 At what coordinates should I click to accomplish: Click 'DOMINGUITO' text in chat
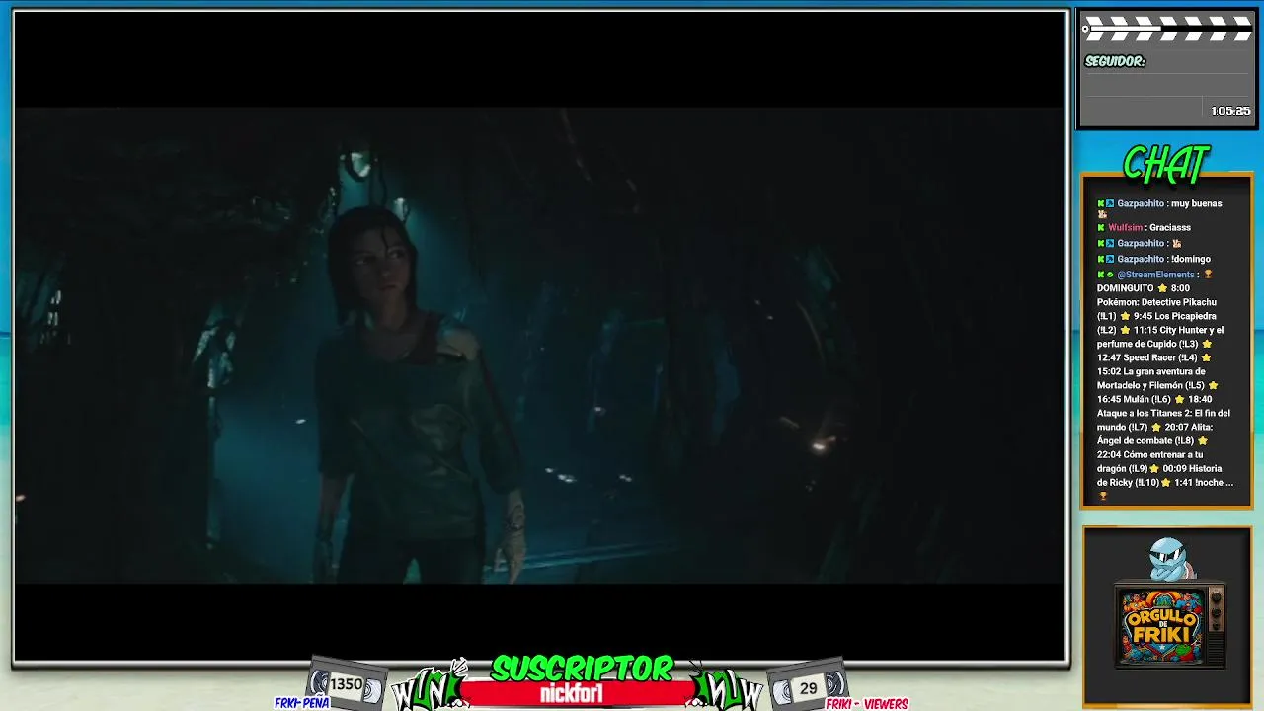coord(1126,288)
